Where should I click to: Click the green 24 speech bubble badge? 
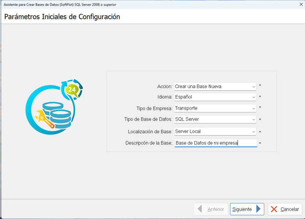(72, 90)
